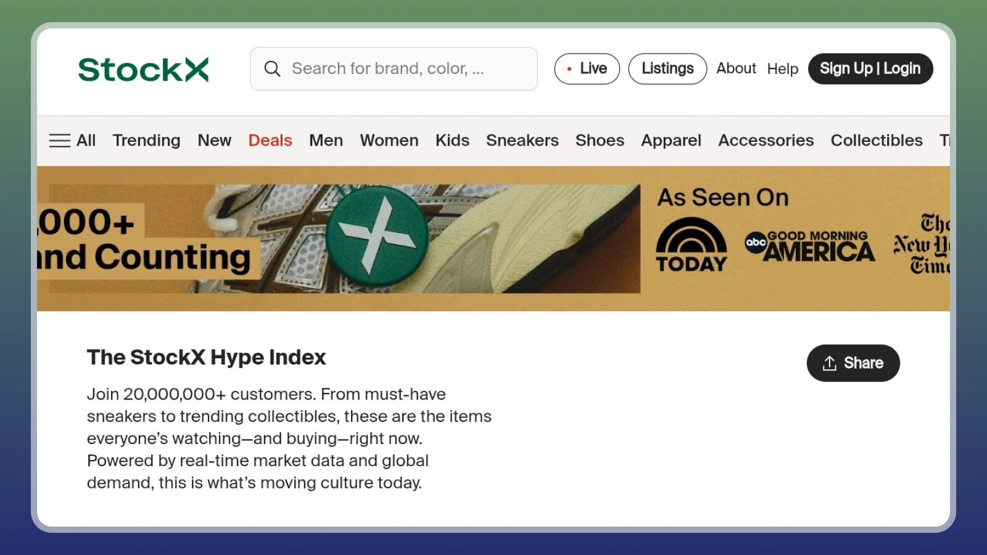
Task: Select the Kids category
Action: click(x=452, y=141)
